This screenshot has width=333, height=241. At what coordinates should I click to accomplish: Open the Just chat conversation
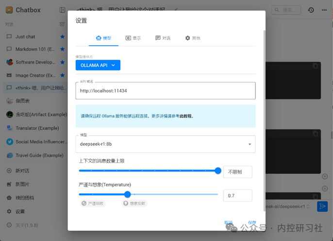(35, 36)
